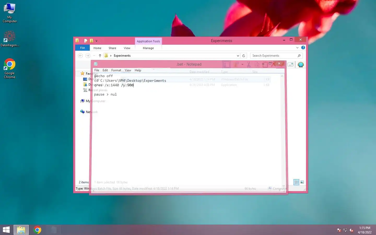The image size is (376, 235).
Task: Click the network tray icon
Action: click(x=345, y=230)
